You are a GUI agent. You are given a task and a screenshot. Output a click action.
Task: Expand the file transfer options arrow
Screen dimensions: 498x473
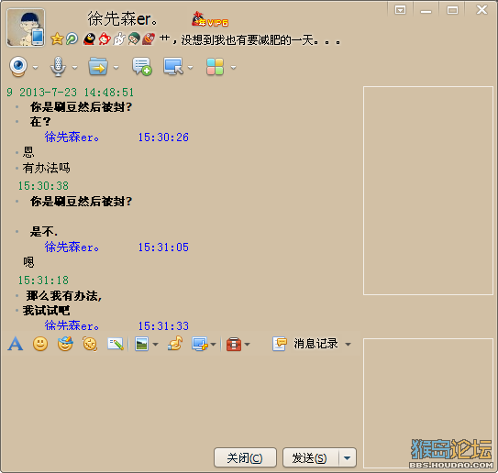pos(116,67)
